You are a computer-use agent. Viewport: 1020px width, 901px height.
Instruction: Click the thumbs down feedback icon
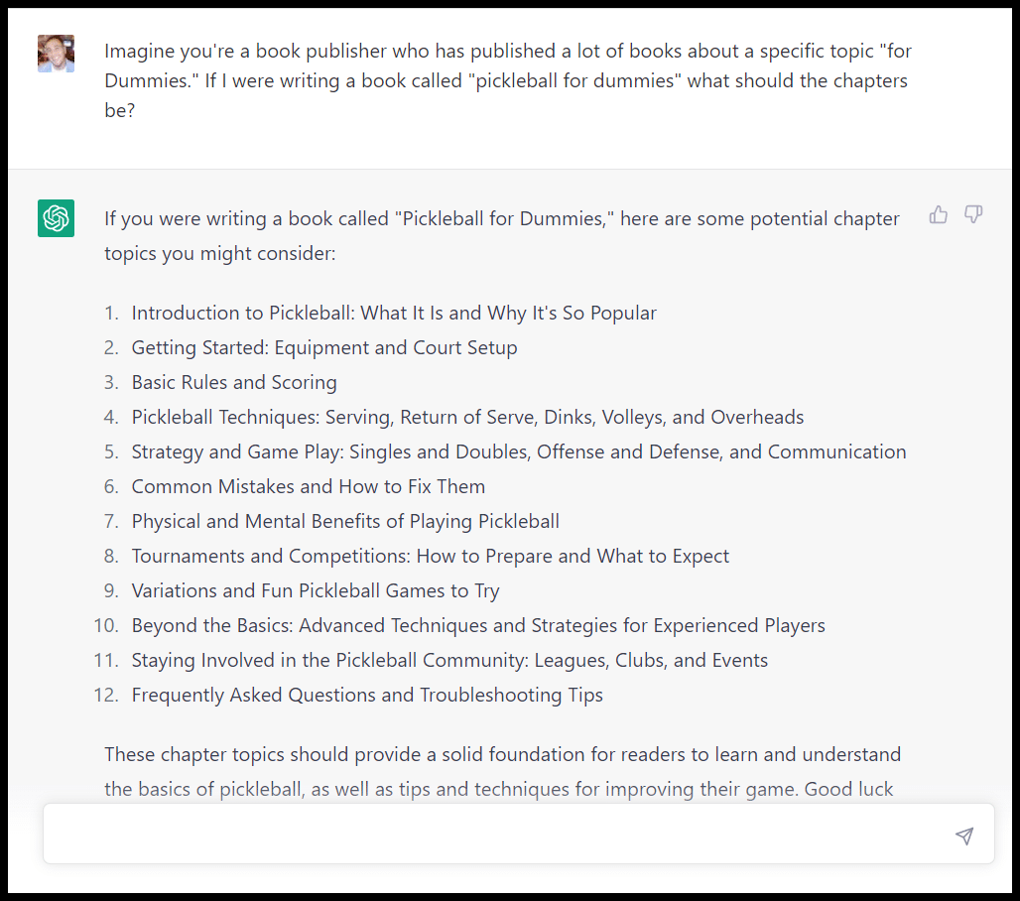click(x=973, y=214)
